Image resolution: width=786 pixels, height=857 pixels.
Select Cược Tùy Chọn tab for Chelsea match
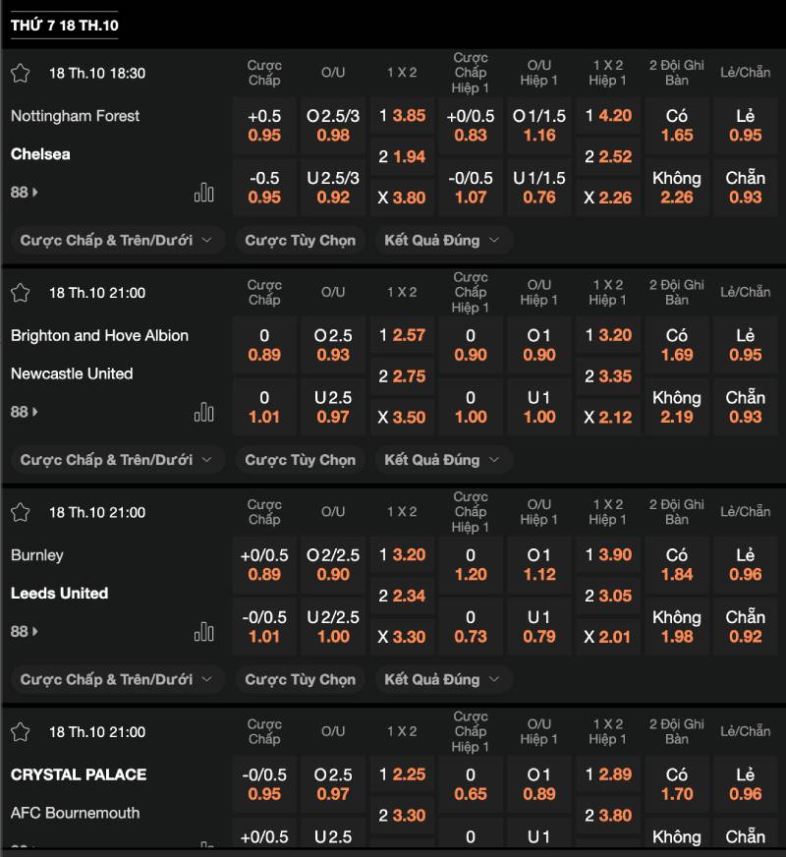(300, 241)
